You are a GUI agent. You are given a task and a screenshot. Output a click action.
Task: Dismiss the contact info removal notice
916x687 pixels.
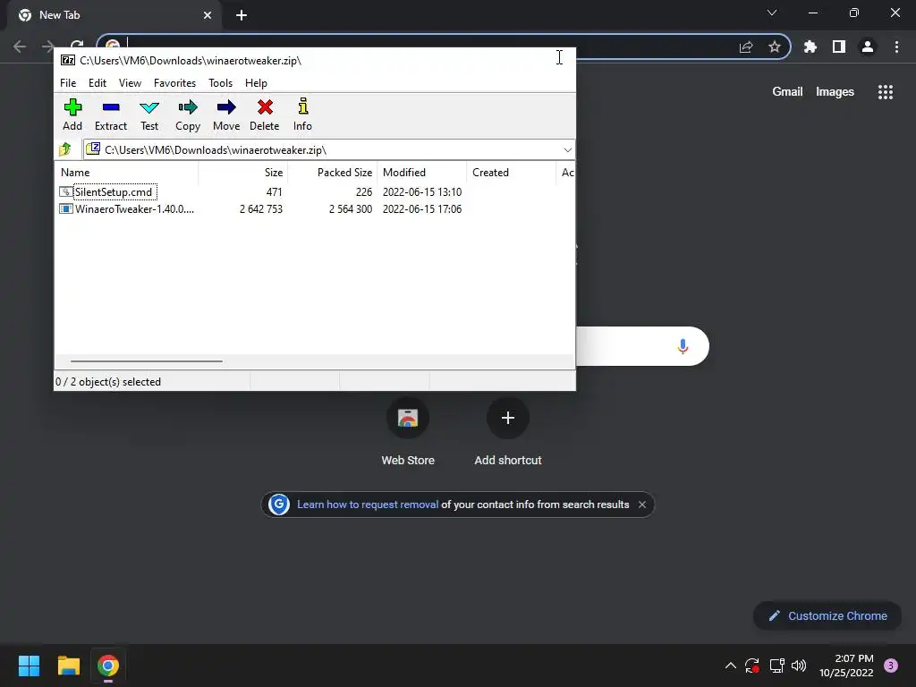click(x=642, y=505)
